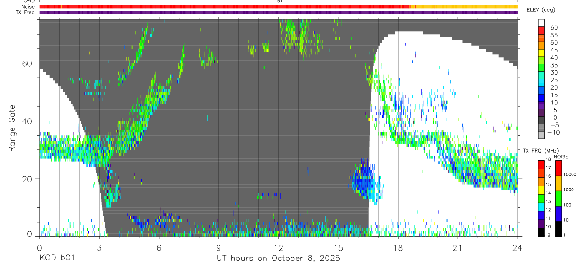This screenshot has height=268, width=582.
Task: Click the '1000' label on NOISE colorbar
Action: 569,189
